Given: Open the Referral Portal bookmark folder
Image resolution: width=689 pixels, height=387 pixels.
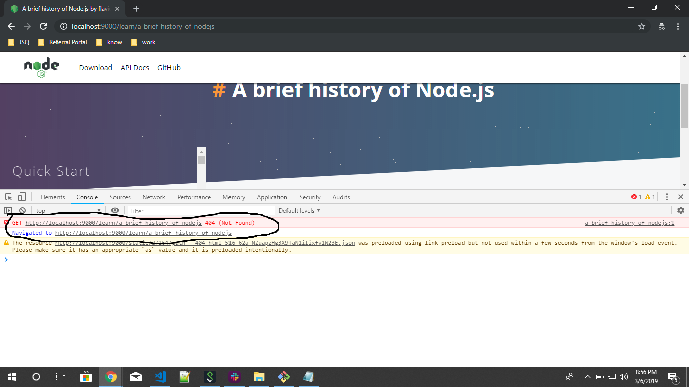Looking at the screenshot, I should (x=63, y=42).
